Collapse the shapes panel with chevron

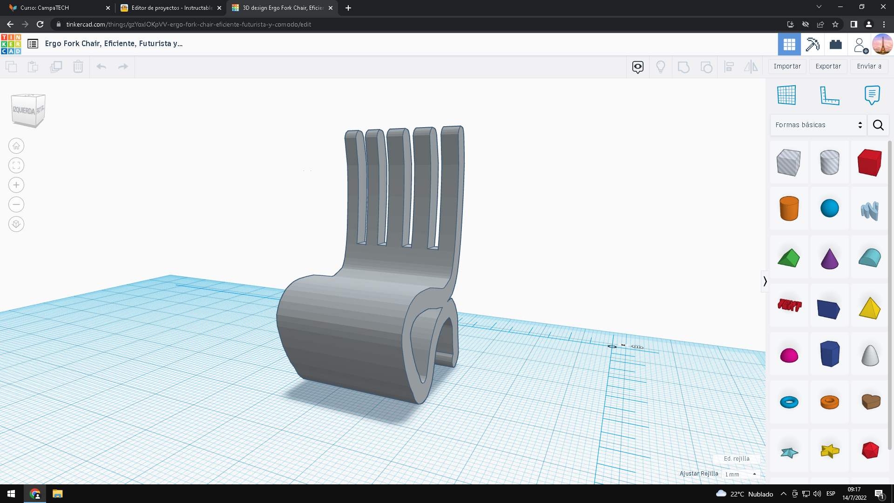765,281
